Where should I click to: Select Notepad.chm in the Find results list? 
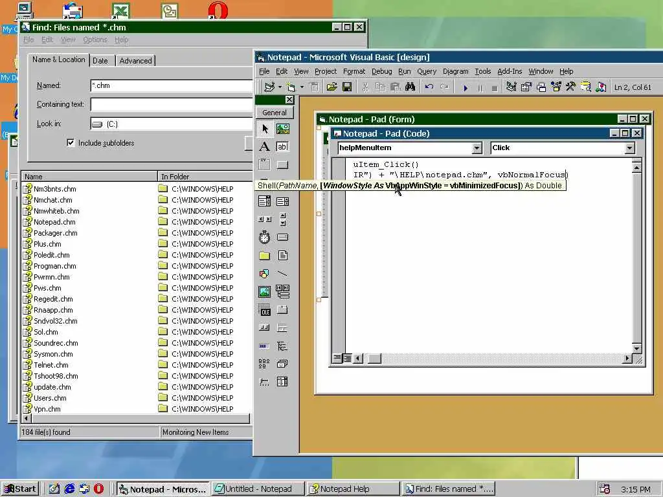point(54,222)
